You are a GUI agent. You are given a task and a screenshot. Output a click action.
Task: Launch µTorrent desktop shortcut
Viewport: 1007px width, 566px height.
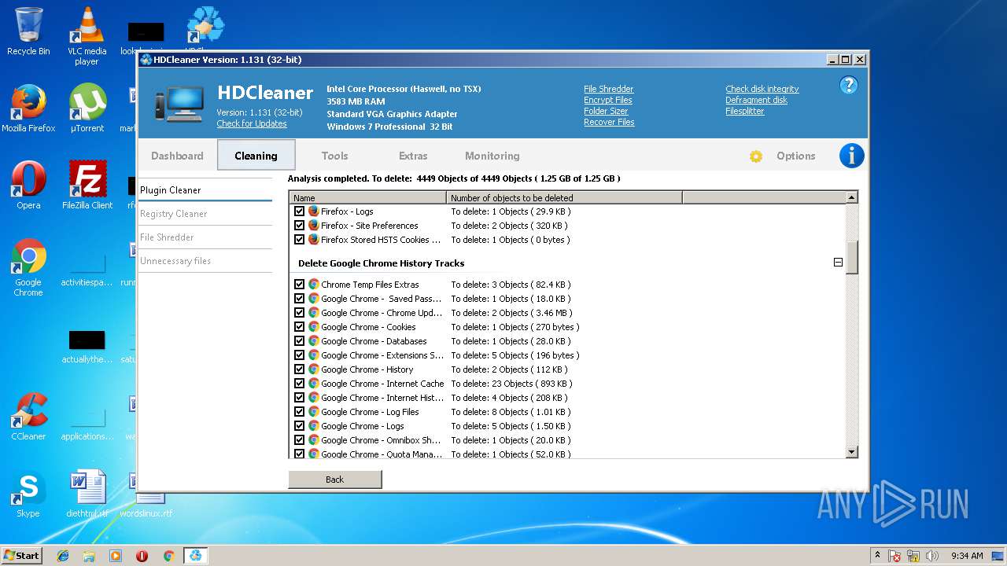(87, 108)
